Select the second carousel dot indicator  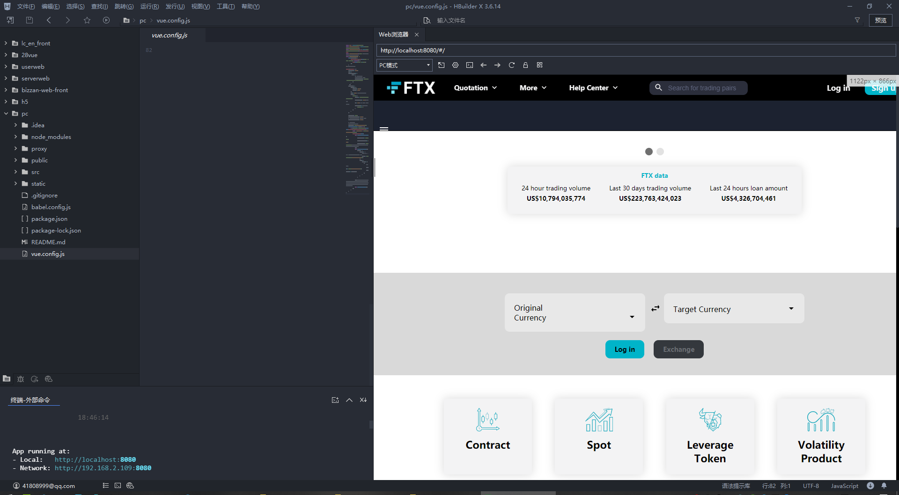(x=660, y=152)
